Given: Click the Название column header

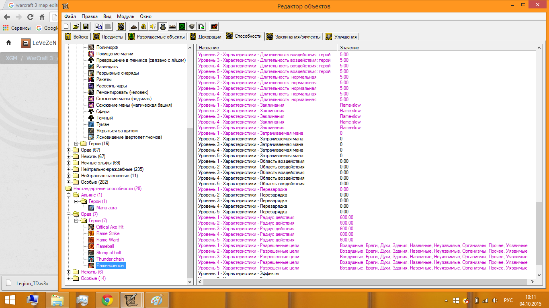Looking at the screenshot, I should [266, 48].
